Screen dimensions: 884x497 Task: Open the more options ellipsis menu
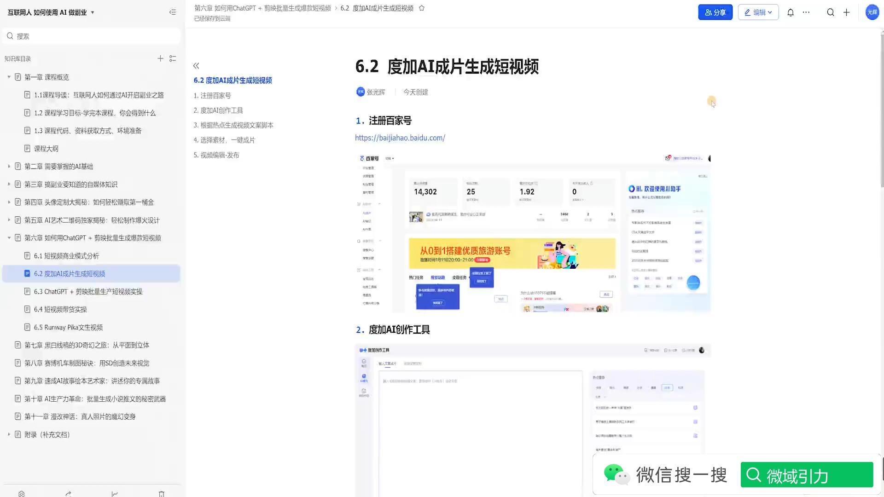(806, 12)
